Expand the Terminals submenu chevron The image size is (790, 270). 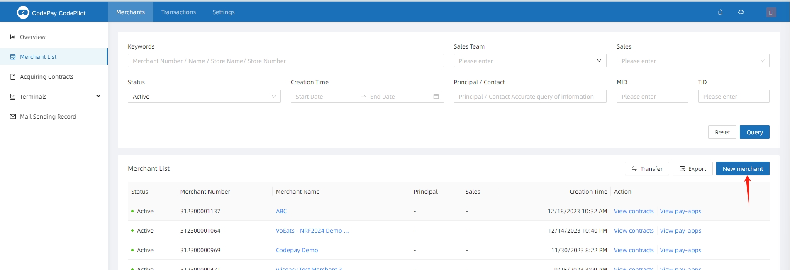(x=98, y=96)
